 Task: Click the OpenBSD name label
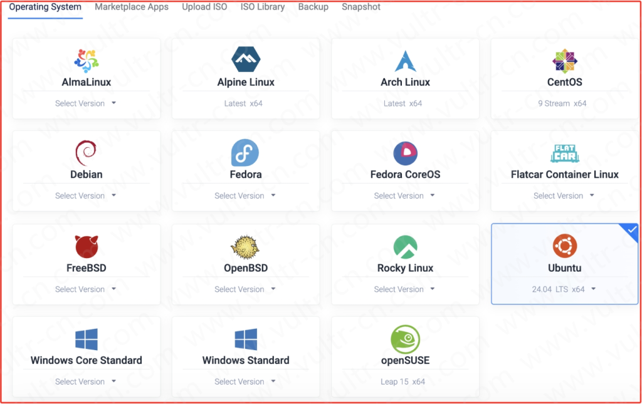246,268
